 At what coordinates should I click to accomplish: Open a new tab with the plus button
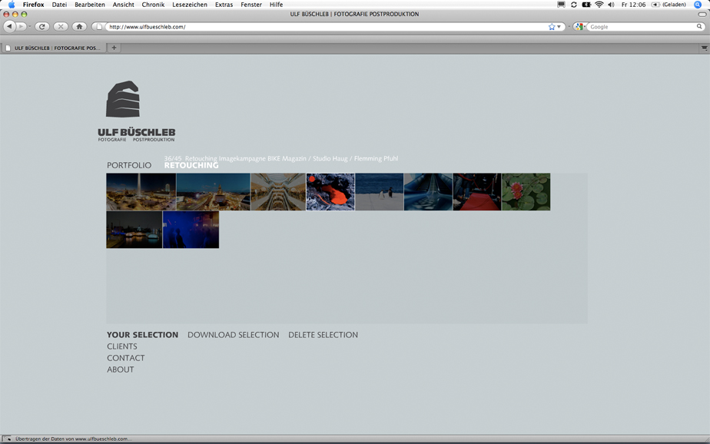coord(114,48)
